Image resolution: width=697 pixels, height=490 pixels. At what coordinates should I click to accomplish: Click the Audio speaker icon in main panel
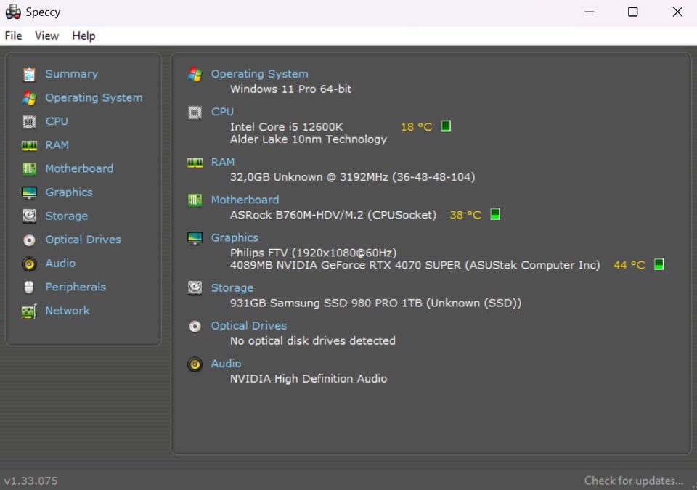[x=195, y=364]
